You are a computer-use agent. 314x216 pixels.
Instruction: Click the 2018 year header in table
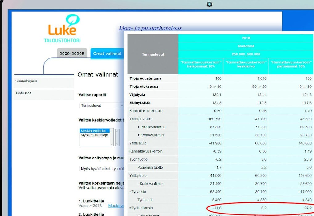pyautogui.click(x=246, y=38)
